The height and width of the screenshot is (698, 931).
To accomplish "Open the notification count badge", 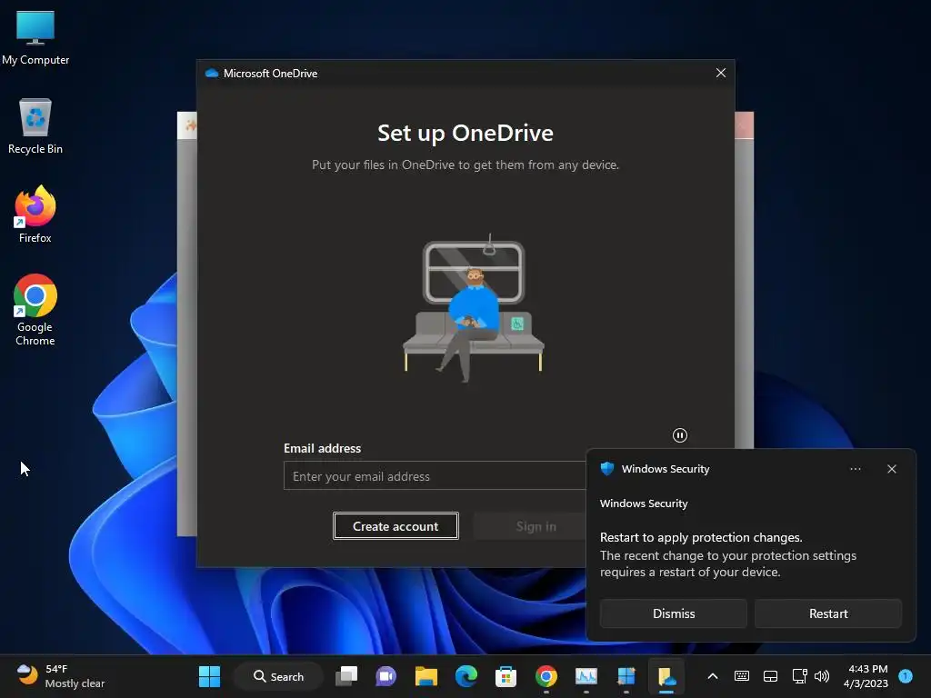I will (905, 676).
